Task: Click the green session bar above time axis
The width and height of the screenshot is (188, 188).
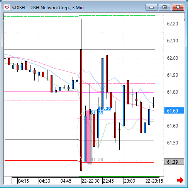Action: (x=119, y=177)
